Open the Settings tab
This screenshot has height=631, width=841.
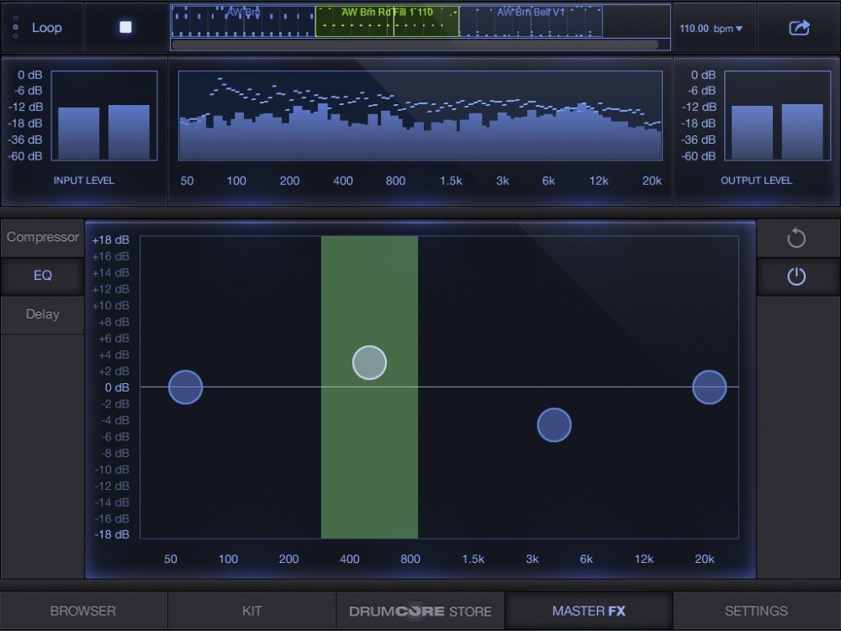[x=756, y=611]
